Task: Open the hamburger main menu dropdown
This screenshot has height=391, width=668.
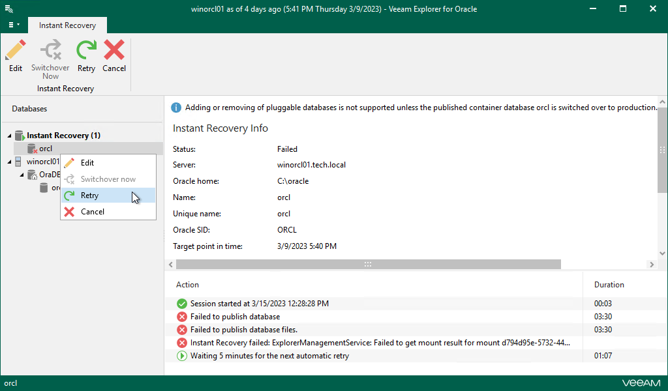Action: (x=13, y=25)
